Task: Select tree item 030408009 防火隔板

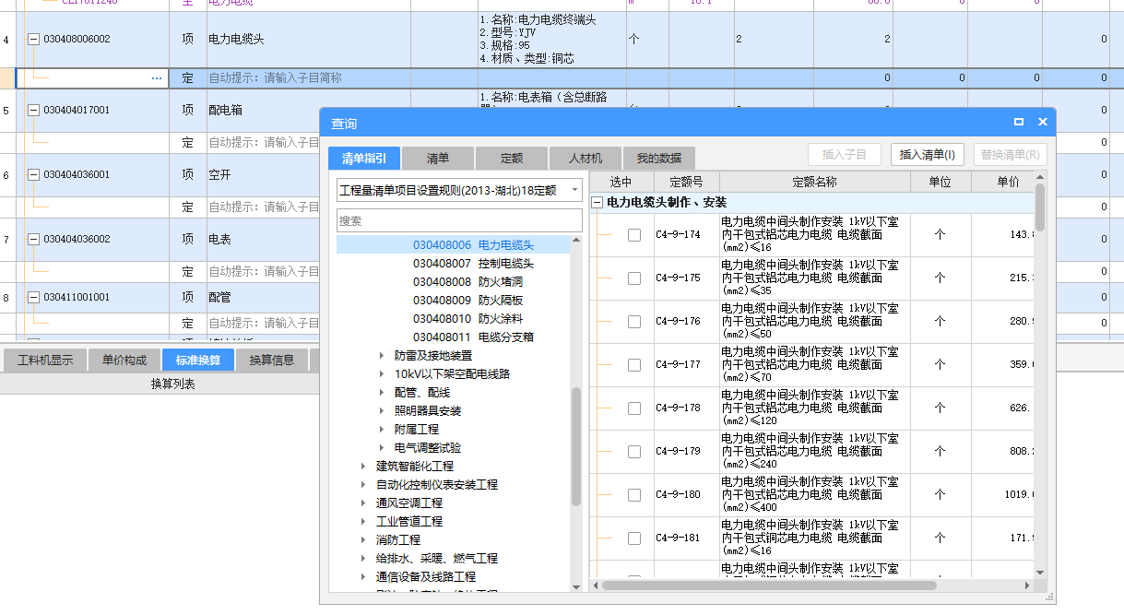Action: click(467, 301)
